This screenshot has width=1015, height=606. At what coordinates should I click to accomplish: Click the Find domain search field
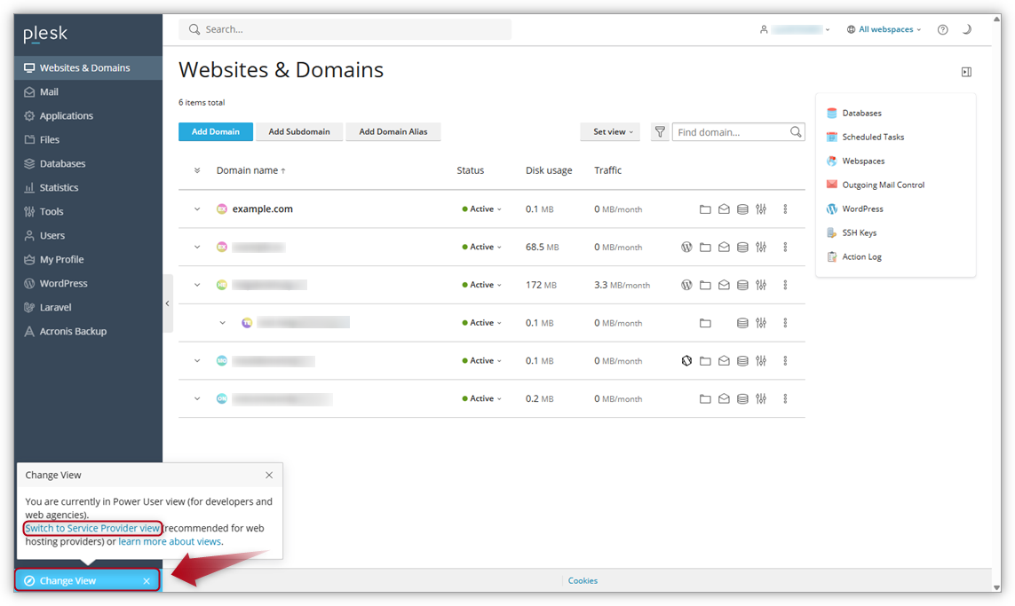(x=732, y=132)
